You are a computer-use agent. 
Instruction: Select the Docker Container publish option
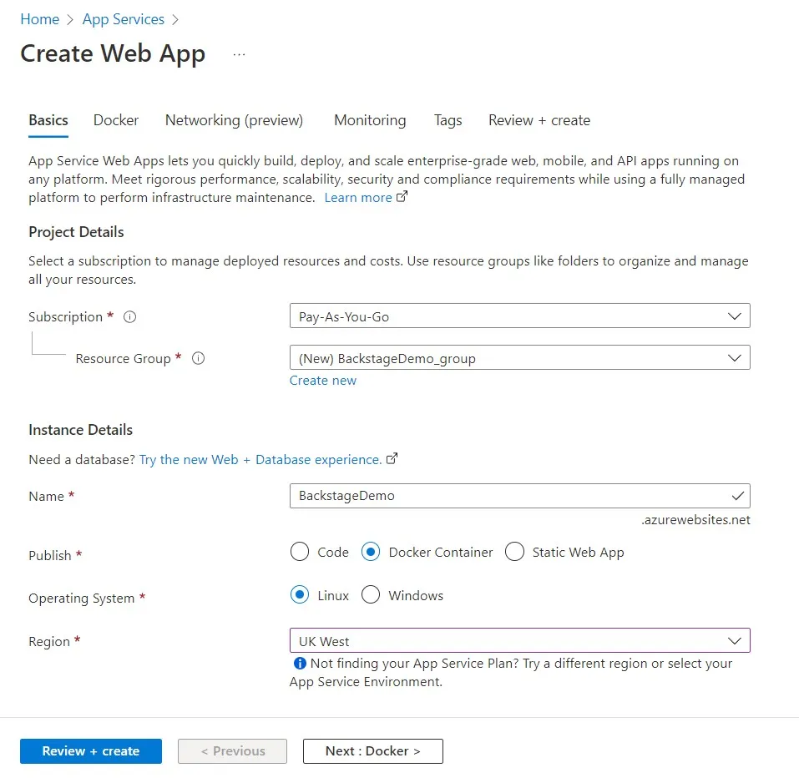click(371, 552)
